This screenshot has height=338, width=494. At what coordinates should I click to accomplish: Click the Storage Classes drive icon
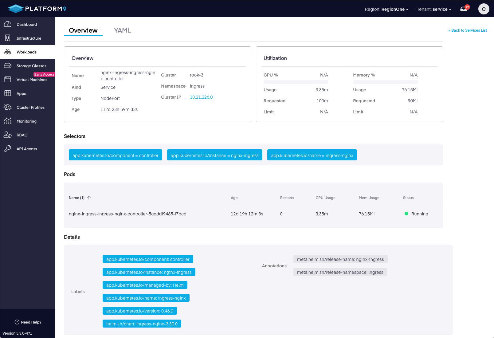point(8,66)
